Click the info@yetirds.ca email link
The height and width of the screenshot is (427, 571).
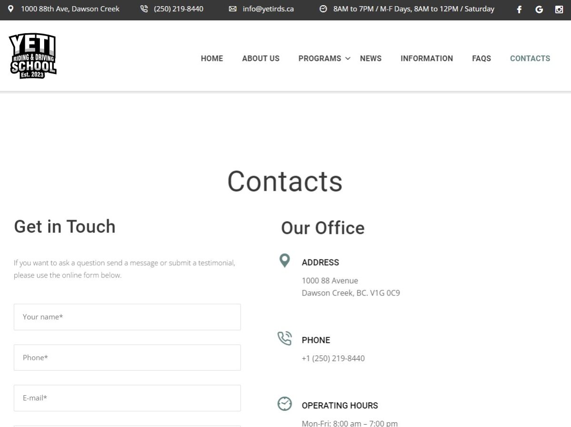coord(268,9)
